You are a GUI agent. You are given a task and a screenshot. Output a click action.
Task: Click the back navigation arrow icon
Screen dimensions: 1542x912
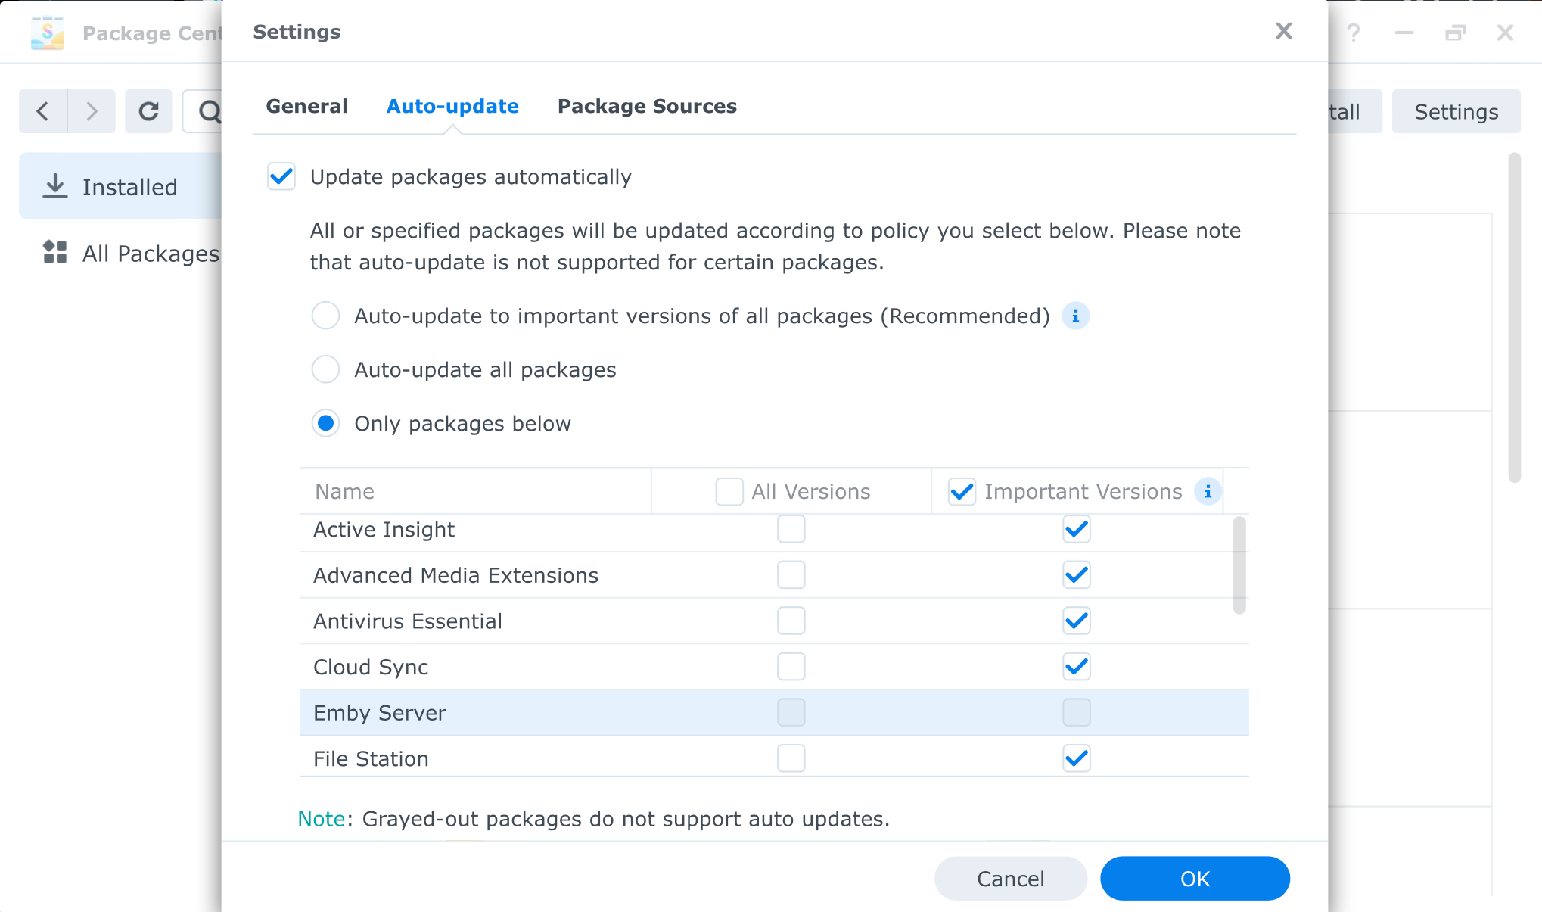pyautogui.click(x=43, y=111)
